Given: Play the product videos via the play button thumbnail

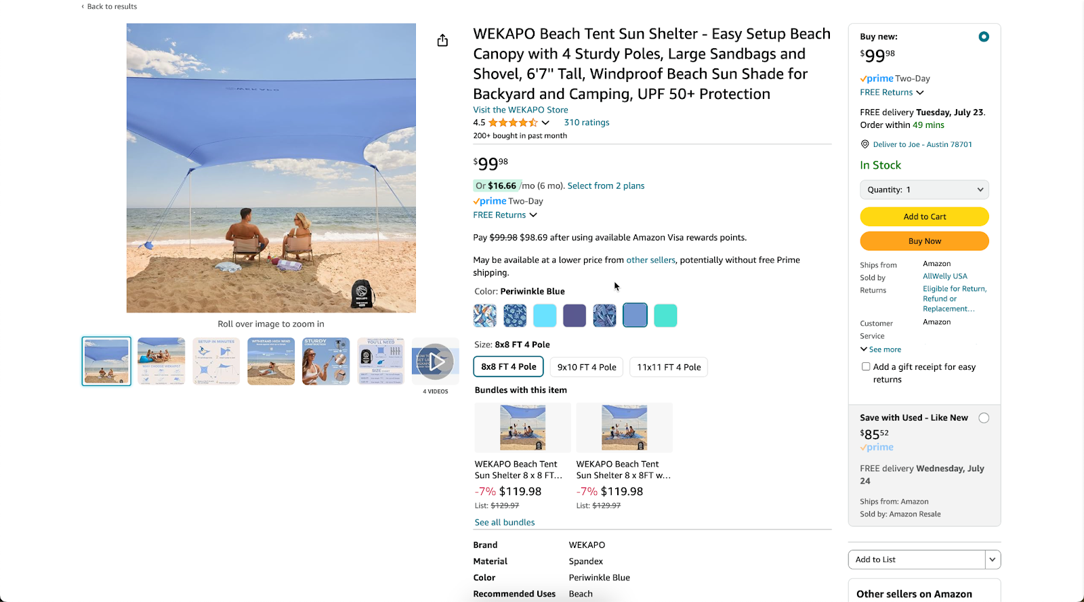Looking at the screenshot, I should coord(436,361).
